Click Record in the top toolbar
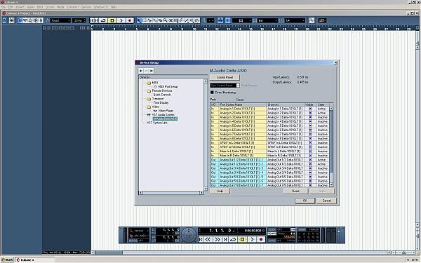The width and height of the screenshot is (421, 263). point(130,20)
